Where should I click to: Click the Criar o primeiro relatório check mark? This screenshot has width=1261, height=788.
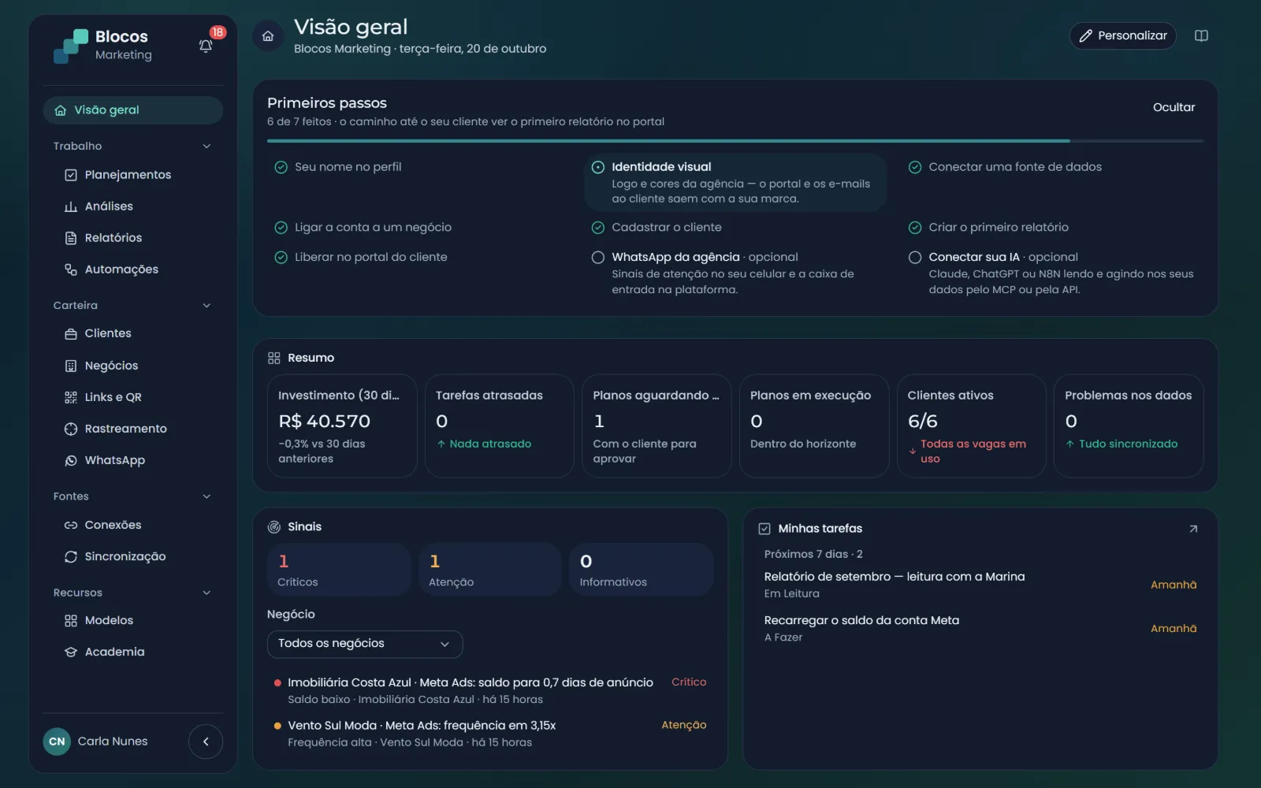coord(915,228)
